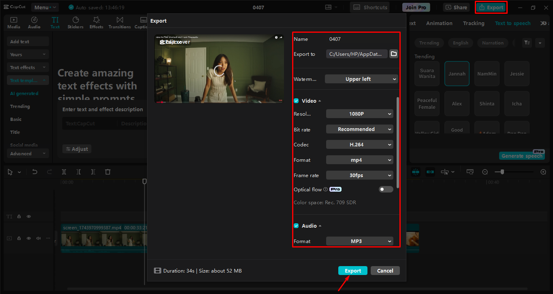The width and height of the screenshot is (553, 294).
Task: Expand the Advanced dropdown in text panel
Action: click(x=28, y=154)
